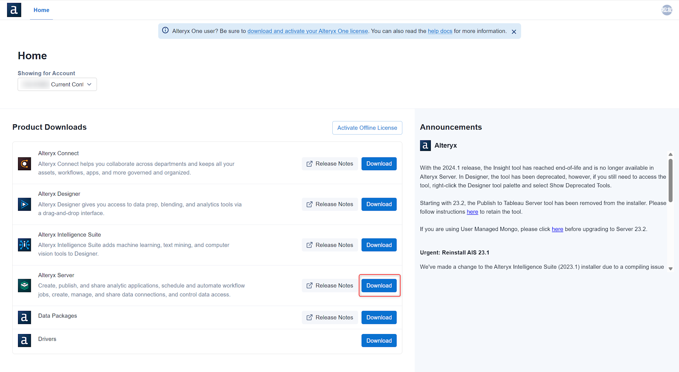Screen dimensions: 679x372
Task: Click the Data Packages product icon
Action: coord(24,317)
